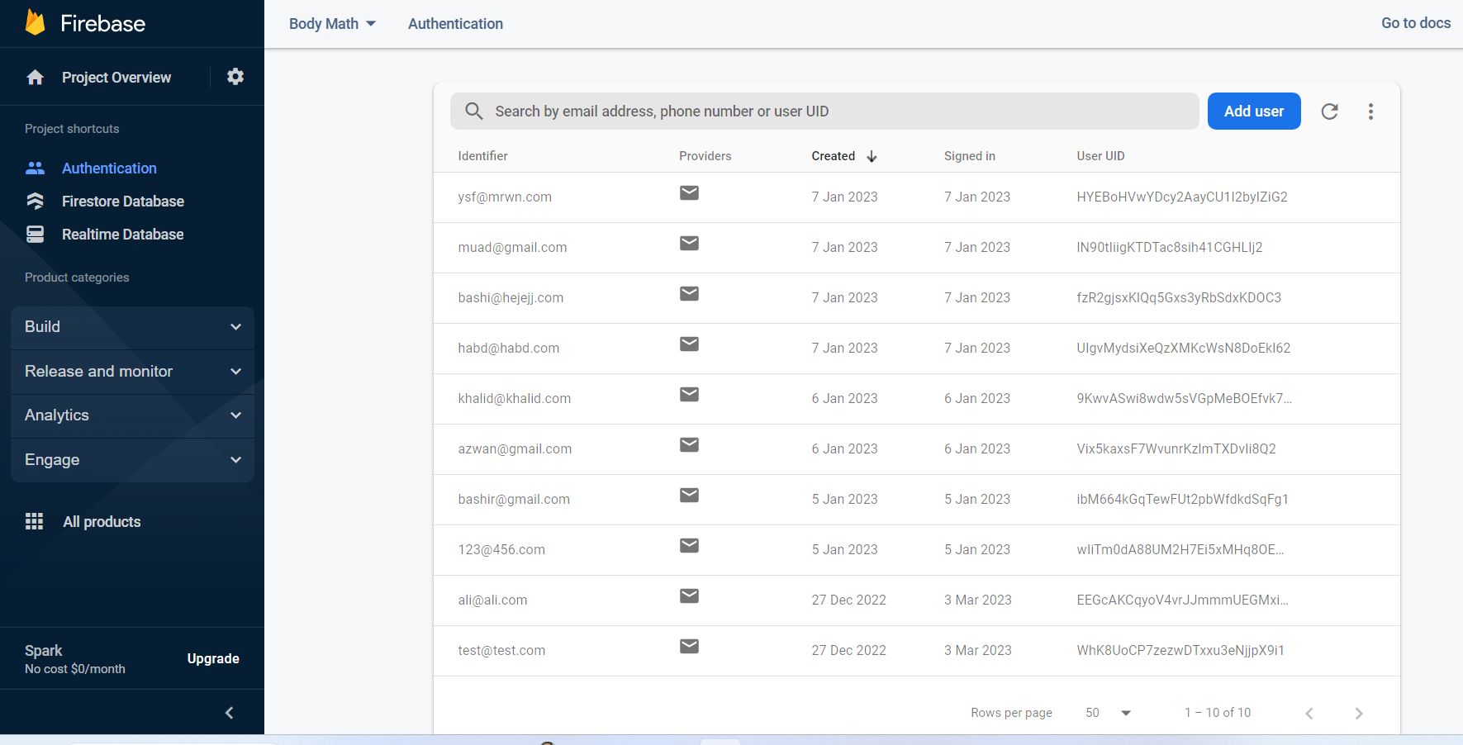Viewport: 1463px width, 745px height.
Task: Click the Add user button
Action: pos(1254,111)
